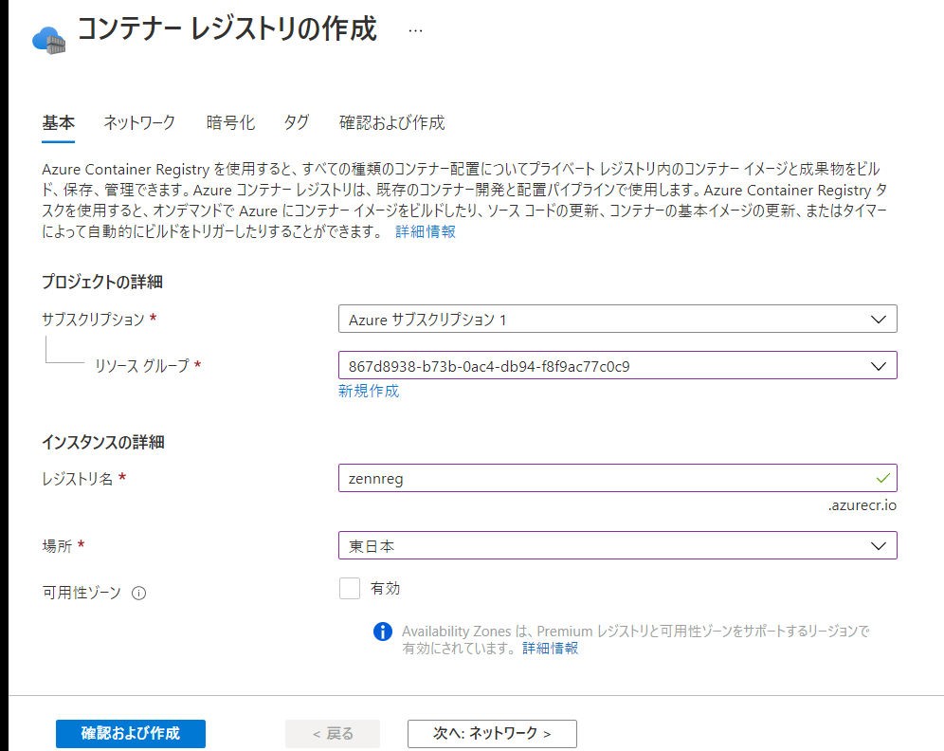Viewport: 944px width, 751px height.
Task: Click the 新規作成 resource group link
Action: (x=369, y=392)
